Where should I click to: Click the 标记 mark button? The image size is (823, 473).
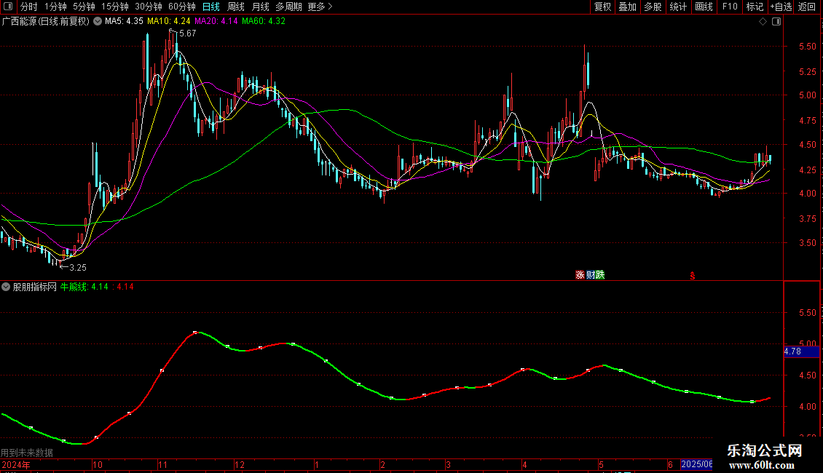click(x=755, y=7)
